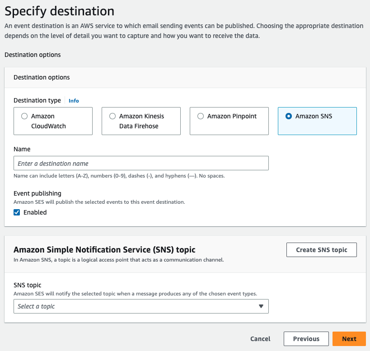Screen dimensions: 370x351
Task: Open the Info link beside Destination type
Action: [74, 101]
